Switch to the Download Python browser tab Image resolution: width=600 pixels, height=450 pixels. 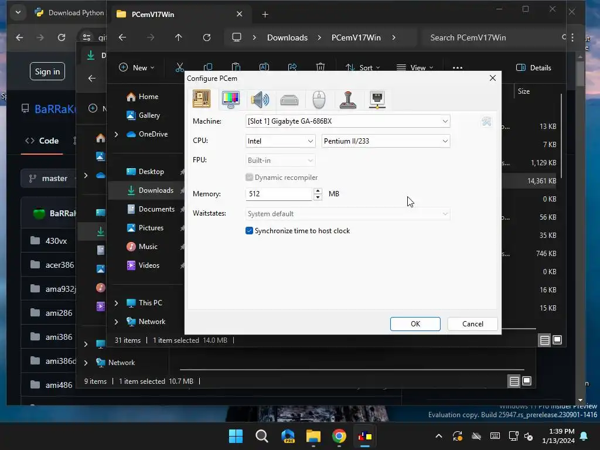tap(69, 13)
